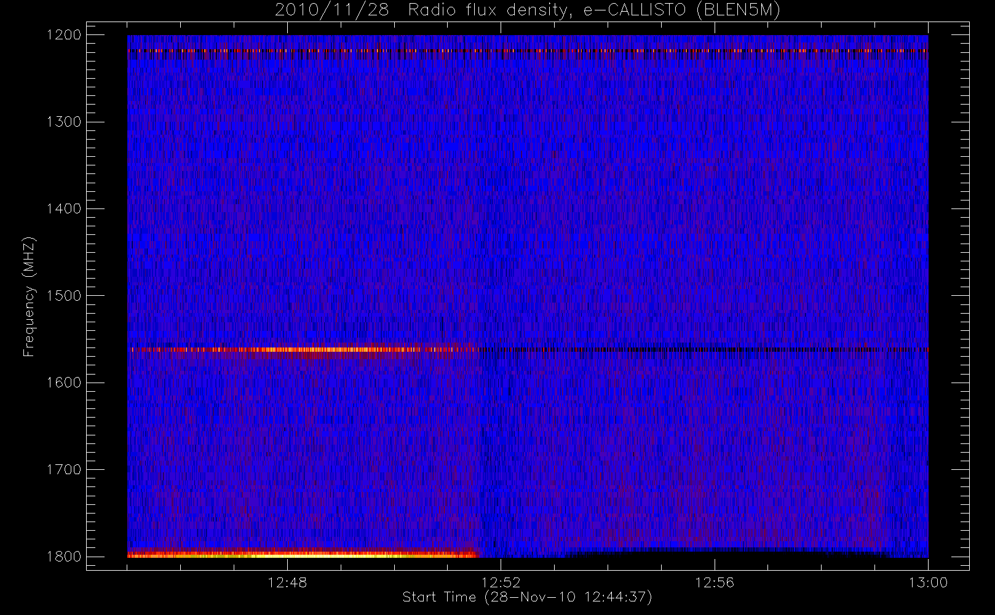Click the 1200 frequency tick label
Image resolution: width=995 pixels, height=615 pixels.
pos(64,35)
